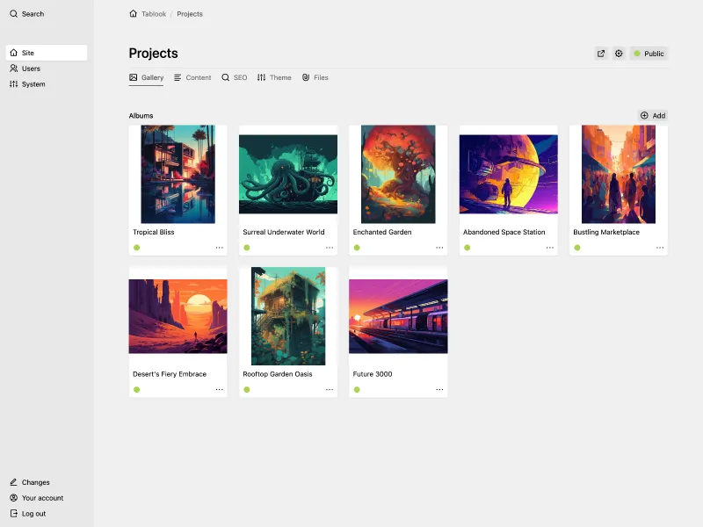Viewport: 703px width, 527px height.
Task: Select the Theme sliders icon
Action: point(261,77)
